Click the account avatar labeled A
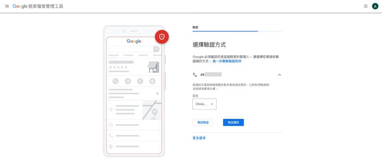The width and height of the screenshot is (382, 159). tap(375, 6)
